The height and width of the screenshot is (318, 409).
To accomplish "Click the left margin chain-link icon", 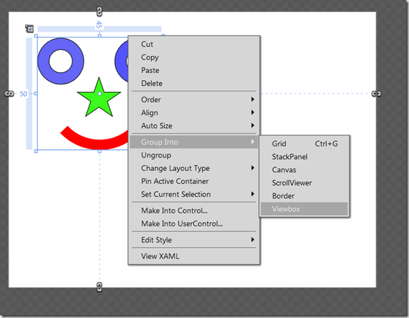I will click(9, 93).
